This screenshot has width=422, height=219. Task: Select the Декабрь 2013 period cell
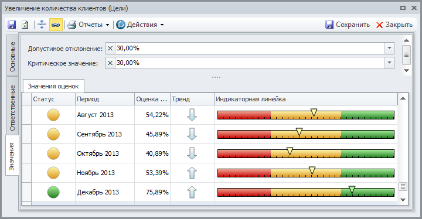(x=105, y=193)
